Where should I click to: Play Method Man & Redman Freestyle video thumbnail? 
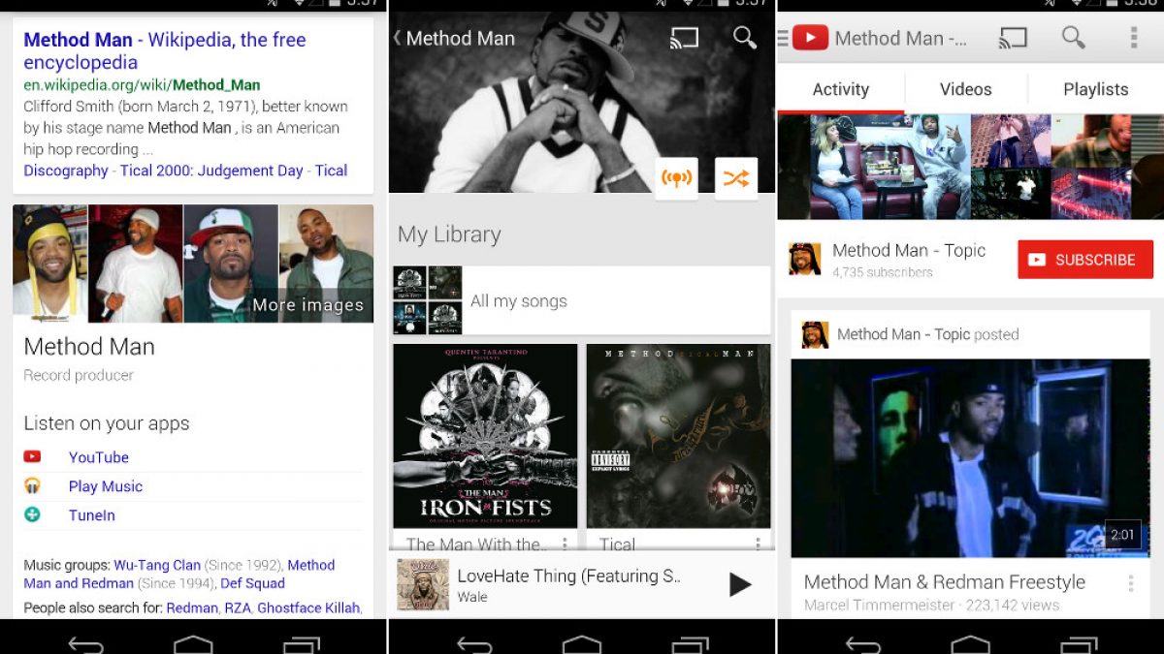(x=970, y=458)
